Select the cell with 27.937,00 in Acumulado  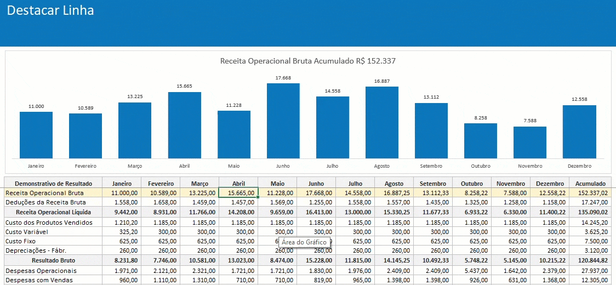pos(590,271)
